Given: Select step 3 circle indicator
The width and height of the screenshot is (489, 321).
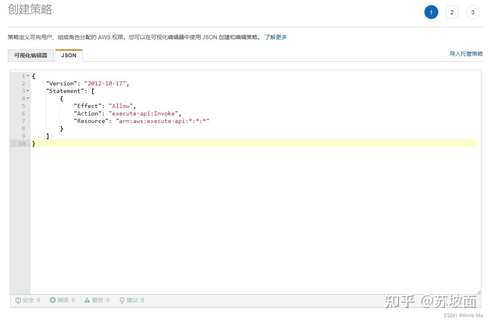Looking at the screenshot, I should tap(472, 12).
